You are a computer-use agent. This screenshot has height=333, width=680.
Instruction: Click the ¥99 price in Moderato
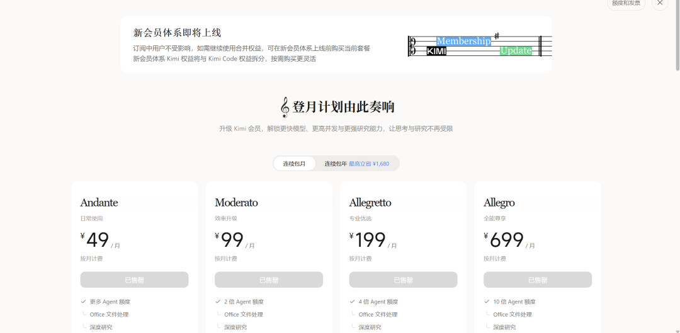coord(229,240)
